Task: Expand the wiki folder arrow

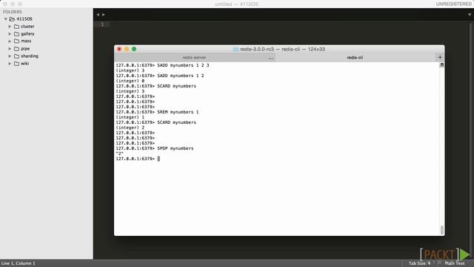Action: tap(10, 64)
